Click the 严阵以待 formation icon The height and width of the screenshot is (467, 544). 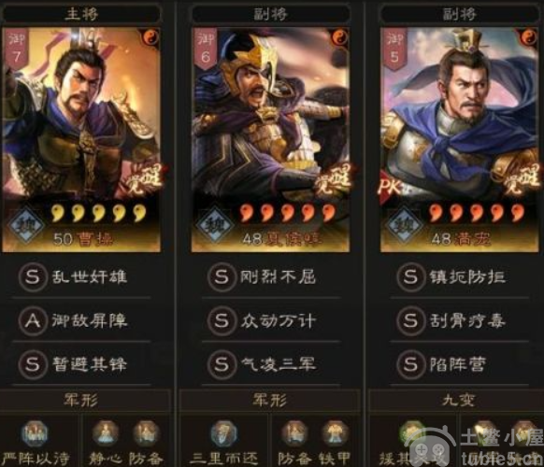[x=35, y=433]
